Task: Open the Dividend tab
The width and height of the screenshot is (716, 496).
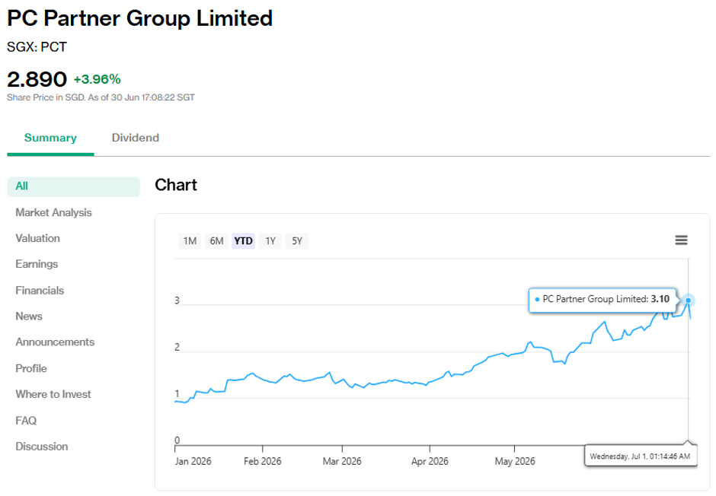Action: click(x=135, y=138)
